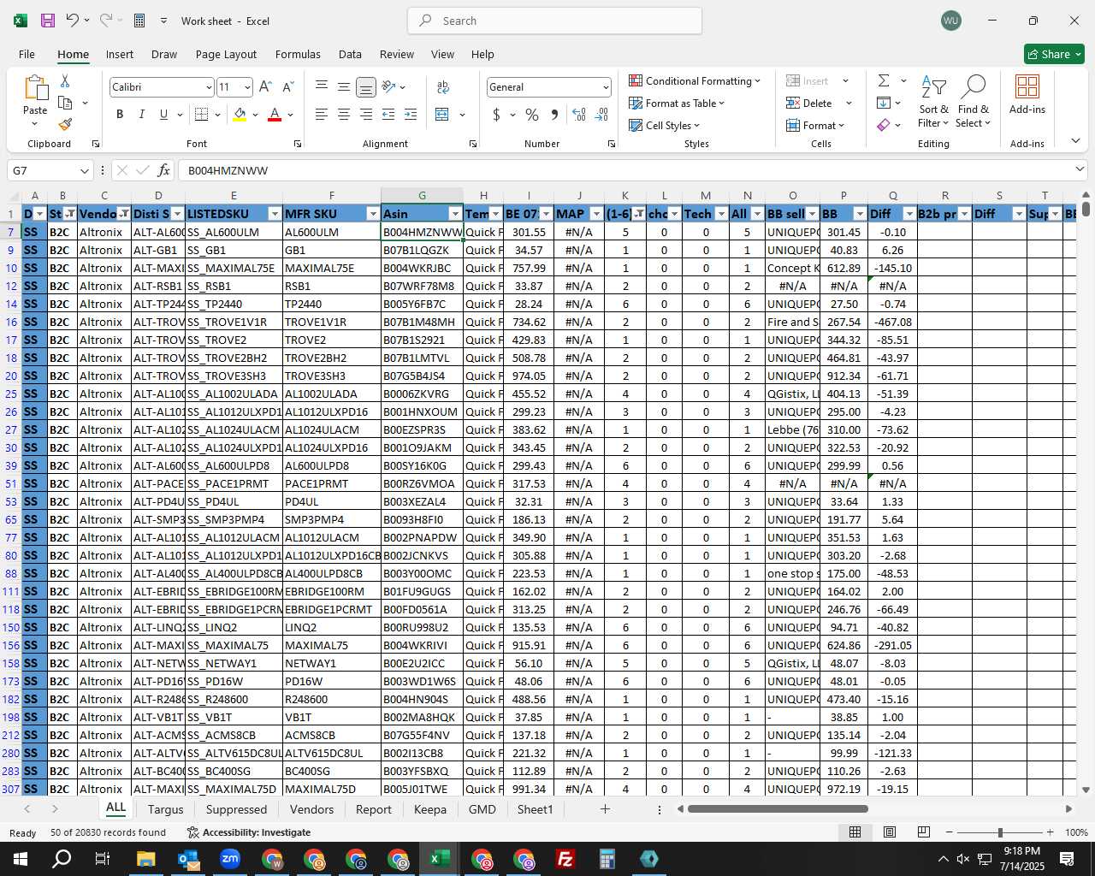This screenshot has width=1095, height=876.
Task: Add a new sheet with plus button
Action: point(605,809)
